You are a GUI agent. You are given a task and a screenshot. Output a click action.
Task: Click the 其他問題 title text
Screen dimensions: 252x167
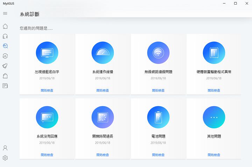point(214,136)
